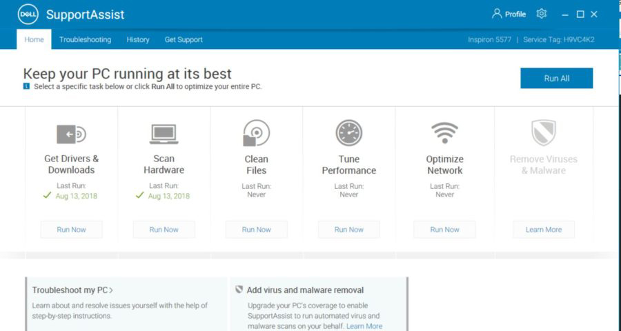This screenshot has height=331, width=621.
Task: Minimize the SupportAssist window
Action: pos(565,14)
